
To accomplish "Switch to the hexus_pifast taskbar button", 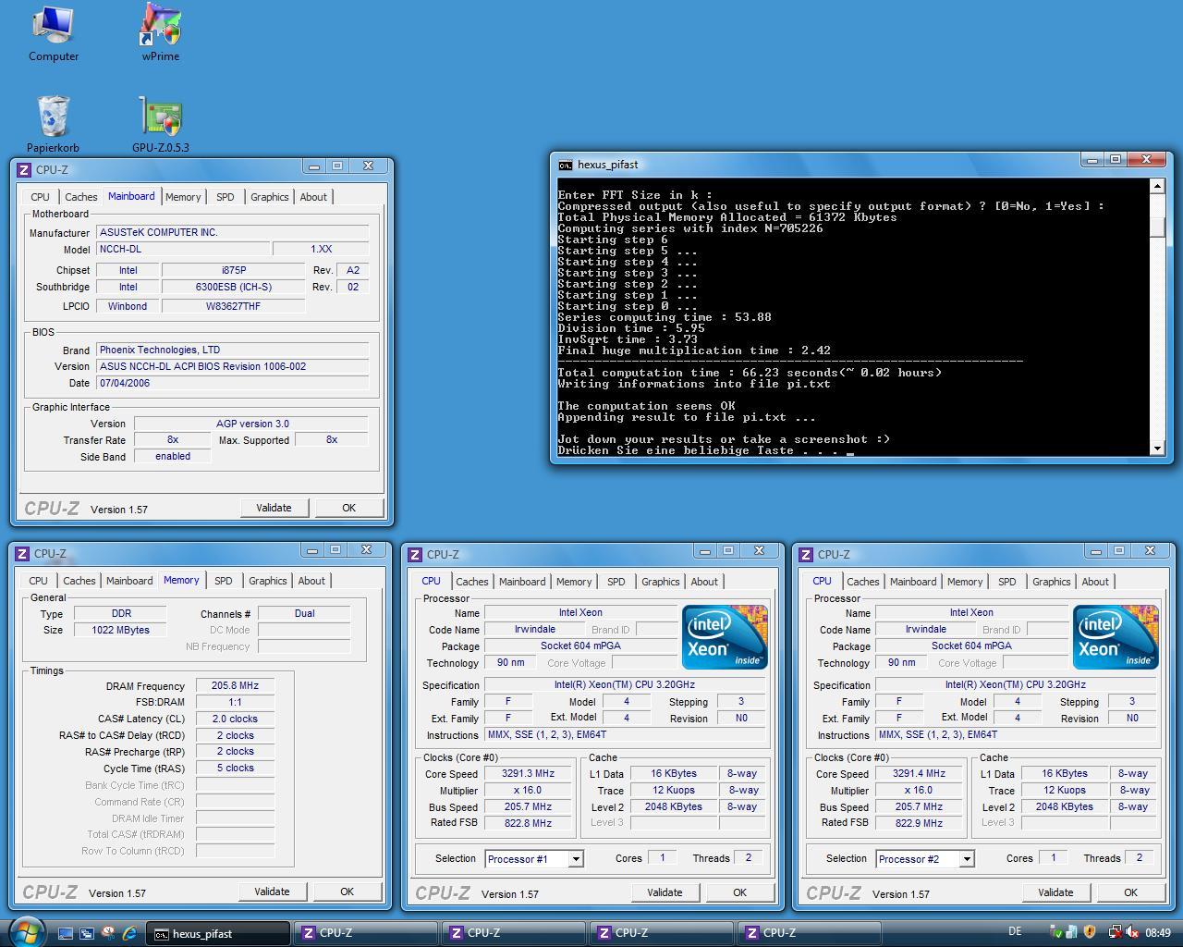I will coord(219,933).
